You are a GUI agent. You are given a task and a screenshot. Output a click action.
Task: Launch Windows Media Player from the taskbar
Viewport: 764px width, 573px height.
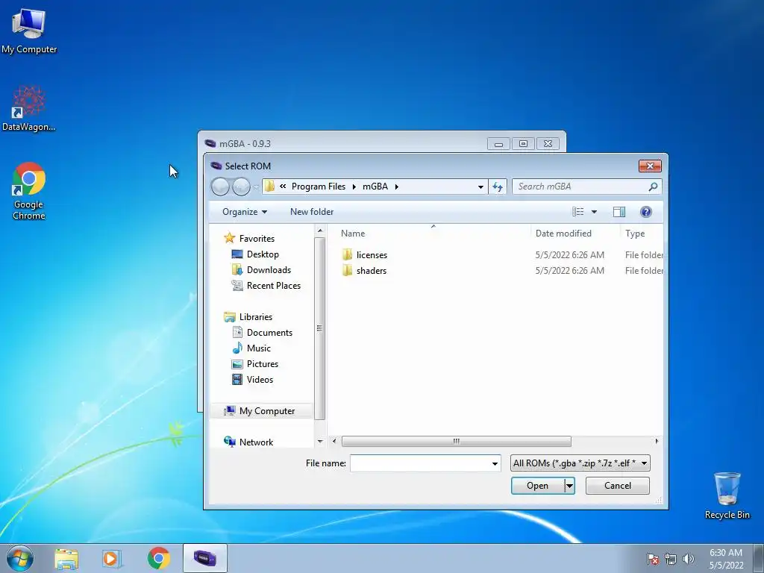[112, 559]
